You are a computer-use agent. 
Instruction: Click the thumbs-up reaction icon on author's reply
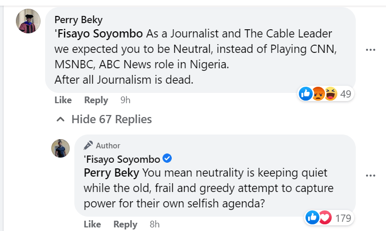tap(312, 218)
